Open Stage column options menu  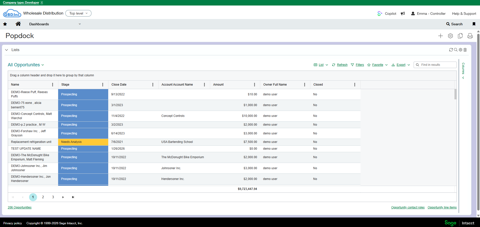pyautogui.click(x=103, y=85)
